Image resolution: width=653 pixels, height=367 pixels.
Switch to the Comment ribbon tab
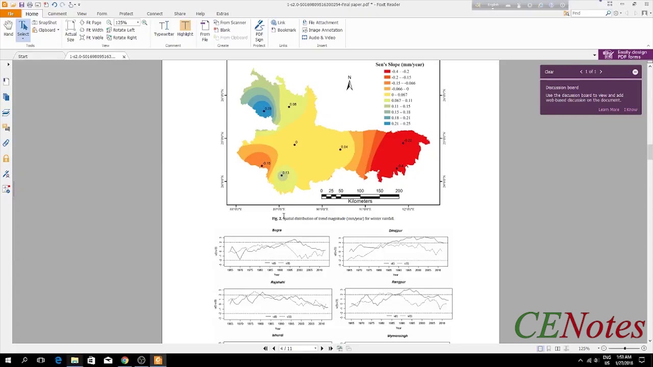click(57, 14)
